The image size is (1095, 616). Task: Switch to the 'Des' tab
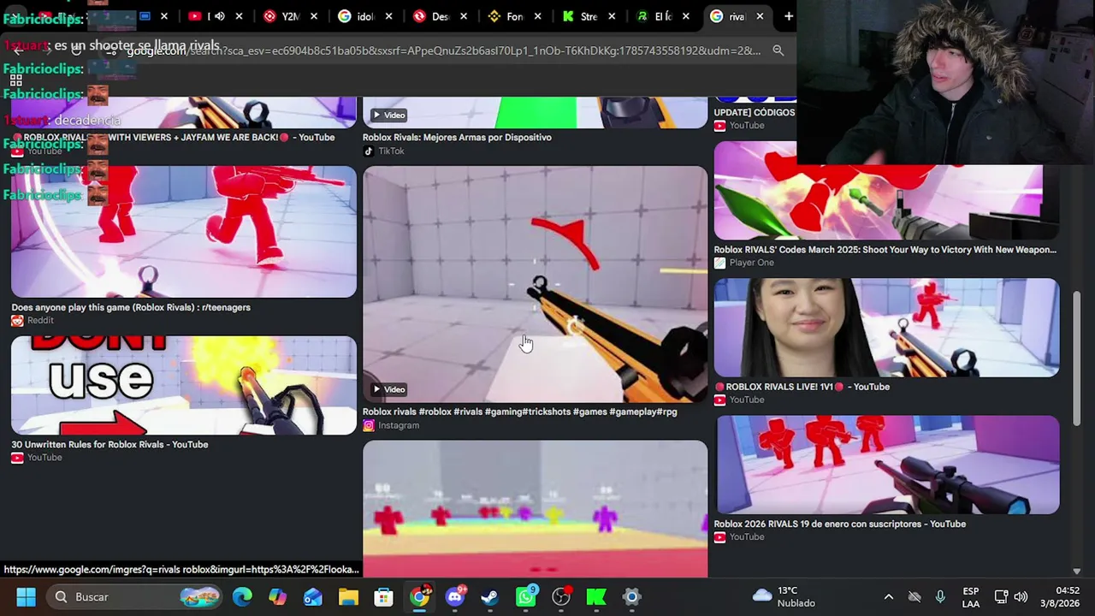click(x=432, y=16)
